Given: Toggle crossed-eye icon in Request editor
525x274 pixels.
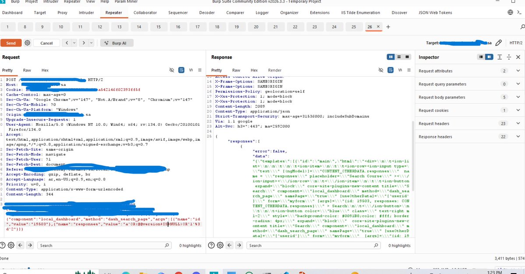Looking at the screenshot, I should coord(172,70).
